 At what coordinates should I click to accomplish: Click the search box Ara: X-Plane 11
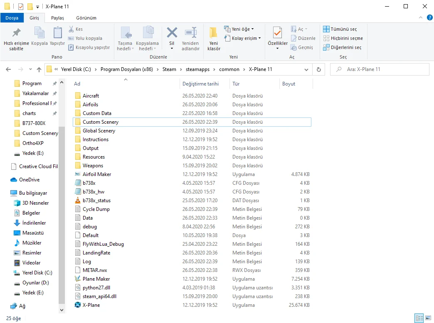pyautogui.click(x=380, y=69)
